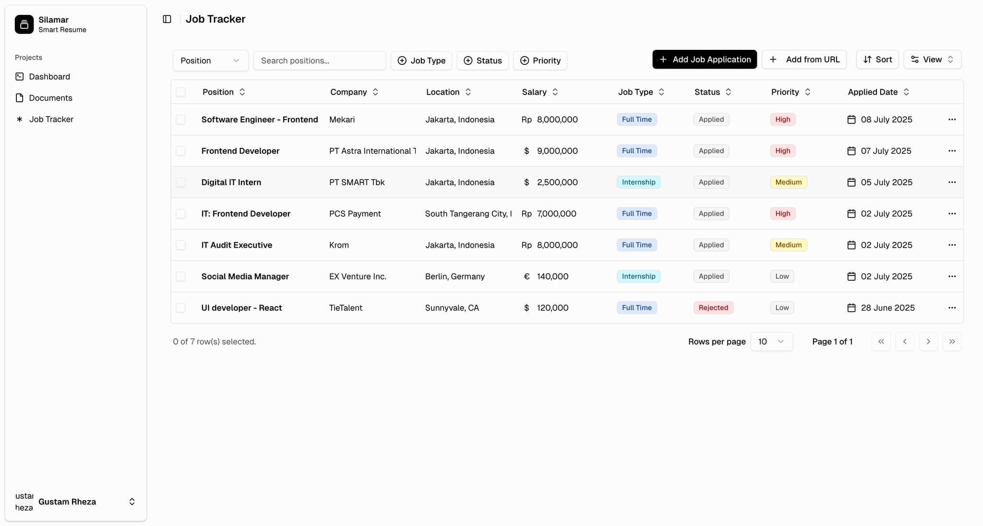The height and width of the screenshot is (526, 983).
Task: Go to last page of results
Action: (x=952, y=342)
